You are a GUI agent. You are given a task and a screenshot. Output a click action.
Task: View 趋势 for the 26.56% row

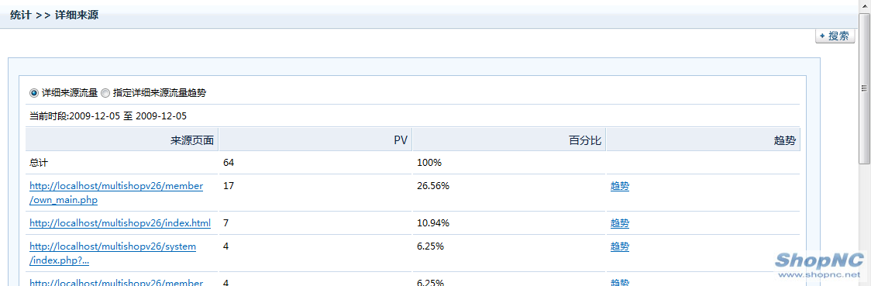[x=620, y=186]
